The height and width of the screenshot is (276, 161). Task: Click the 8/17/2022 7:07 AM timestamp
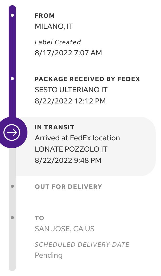pyautogui.click(x=68, y=53)
